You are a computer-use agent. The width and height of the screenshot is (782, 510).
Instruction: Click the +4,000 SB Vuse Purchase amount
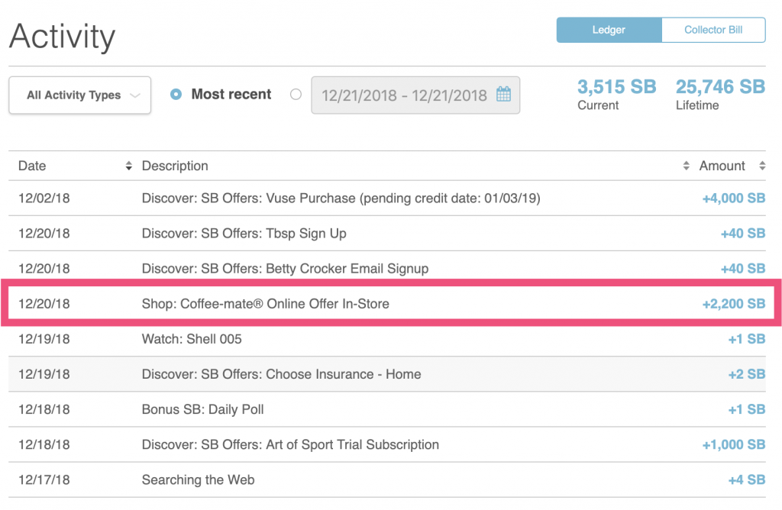click(x=733, y=199)
